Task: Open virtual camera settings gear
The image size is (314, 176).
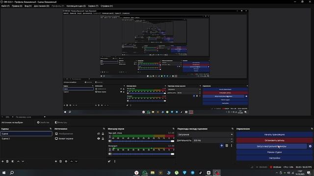Action: 310,146
